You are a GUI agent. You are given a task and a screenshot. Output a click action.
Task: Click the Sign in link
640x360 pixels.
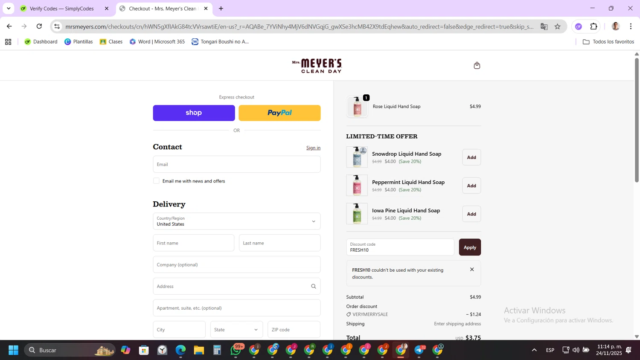coord(313,148)
